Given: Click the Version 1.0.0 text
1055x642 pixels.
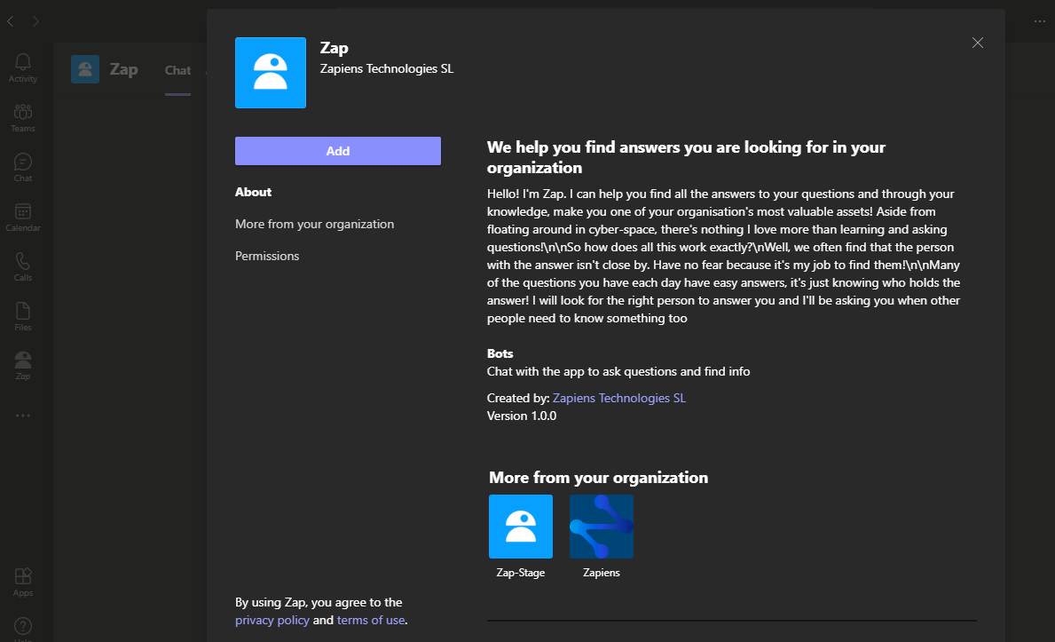Looking at the screenshot, I should click(x=522, y=416).
